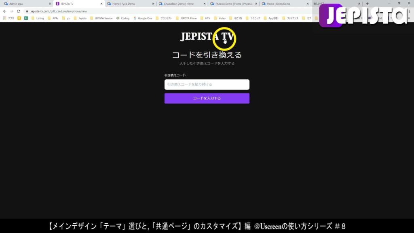Viewport: 414px width, 233px height.
Task: Click the 入手した引き換えコードを入力する subtitle
Action: tap(207, 64)
